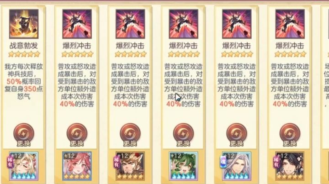Viewport: 329px width, 184px height.
Task: Click 更换 button above green-haired hero
Action: (184, 135)
